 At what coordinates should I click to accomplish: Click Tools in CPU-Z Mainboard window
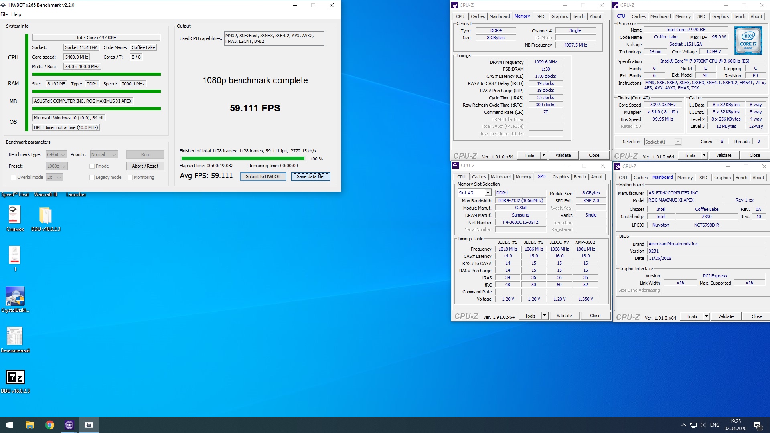(x=691, y=316)
